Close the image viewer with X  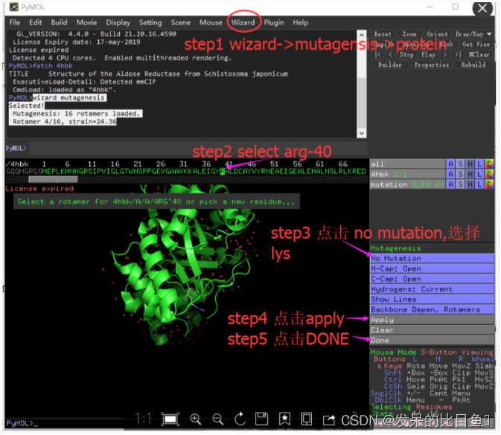click(x=482, y=8)
